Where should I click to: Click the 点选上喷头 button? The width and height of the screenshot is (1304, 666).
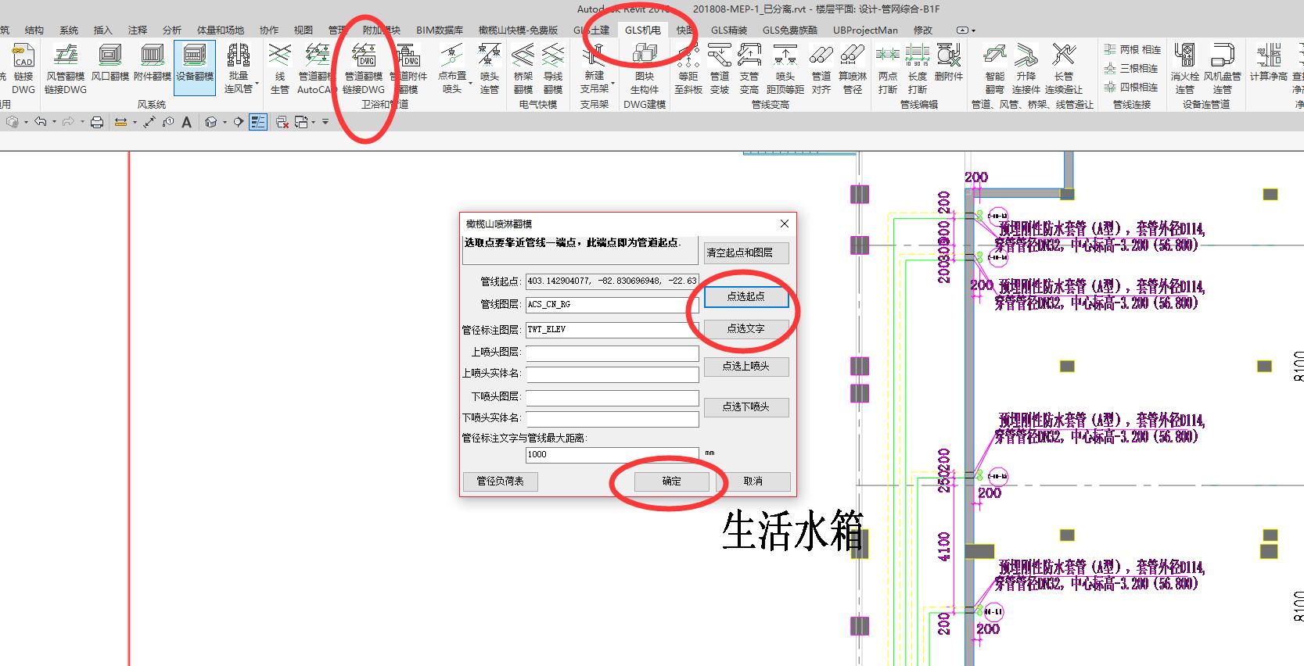pos(746,366)
